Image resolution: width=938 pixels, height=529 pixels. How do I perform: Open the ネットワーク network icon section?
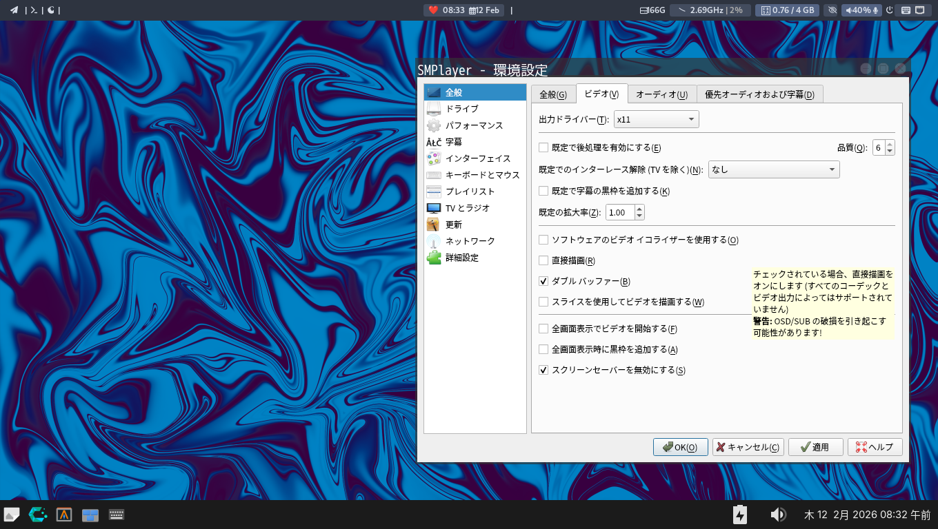pyautogui.click(x=434, y=241)
